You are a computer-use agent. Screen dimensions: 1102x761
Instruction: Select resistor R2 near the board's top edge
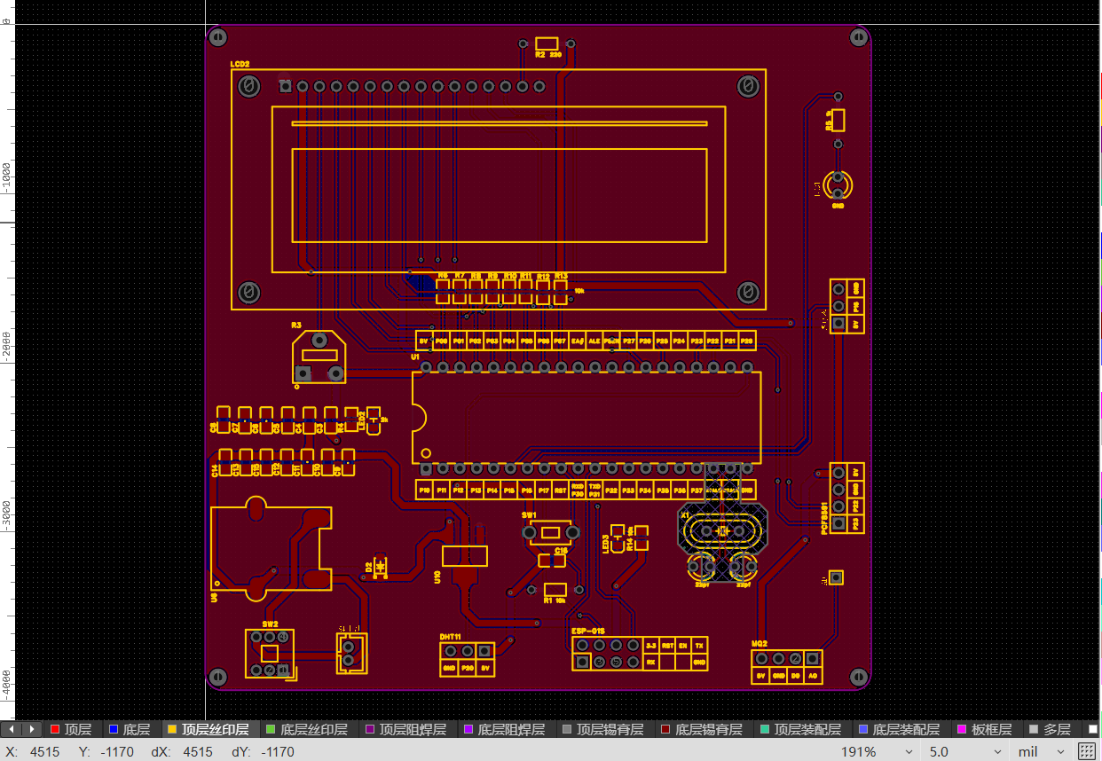547,43
